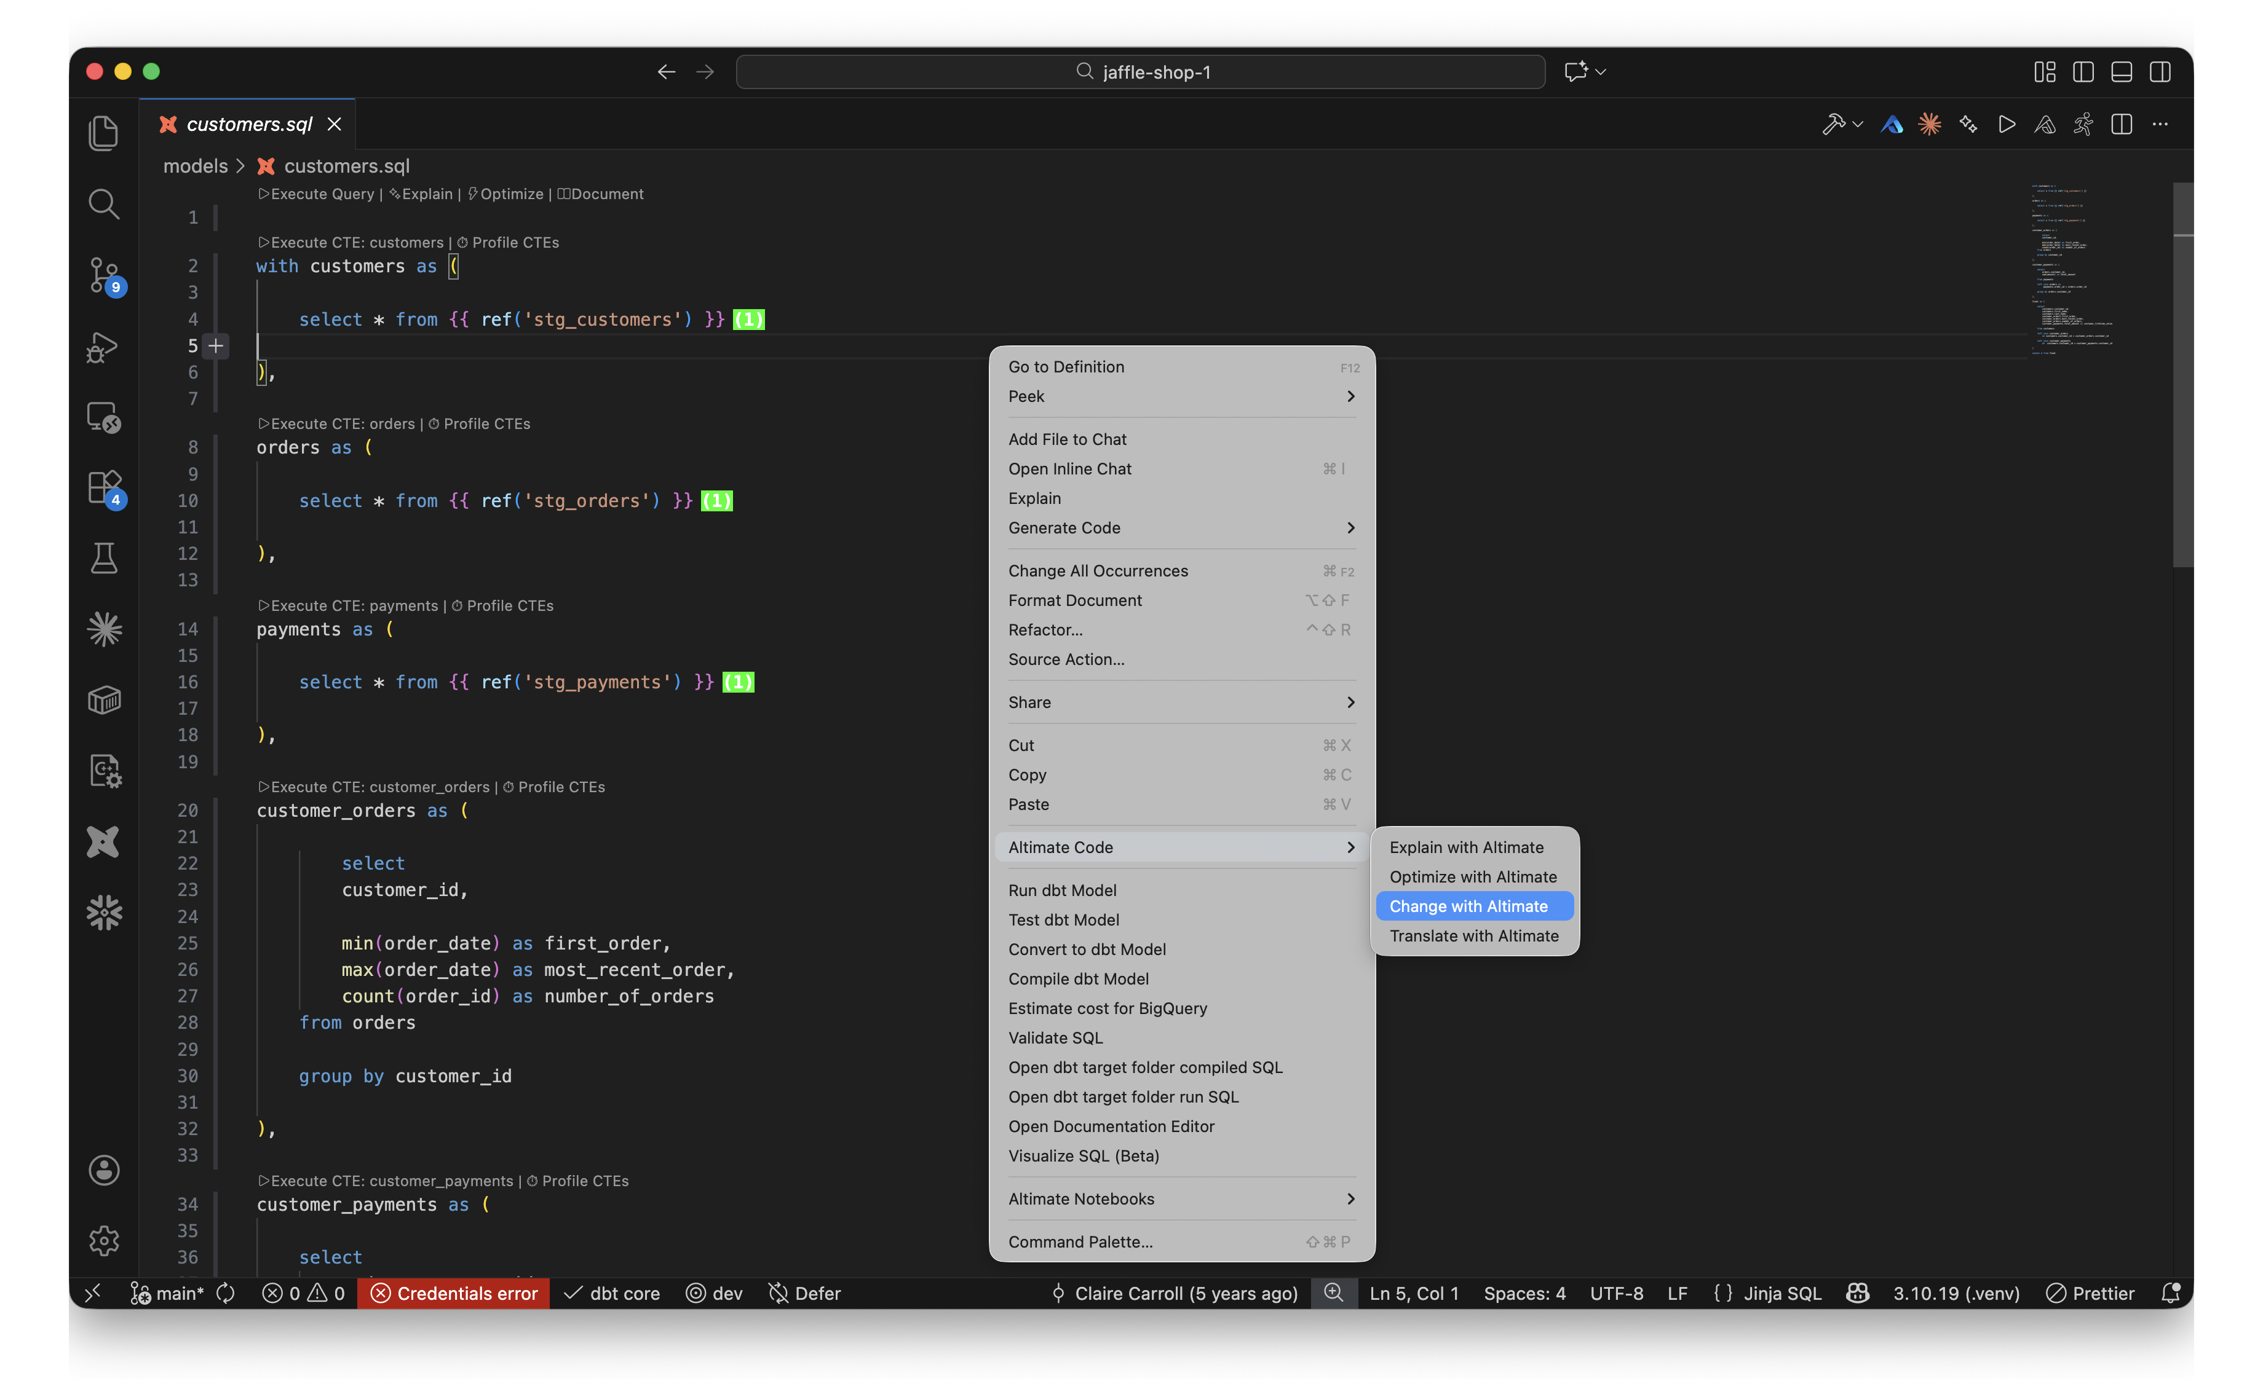Click the orange asterisk icon in editor toolbar
This screenshot has width=2263, height=1400.
point(1930,124)
